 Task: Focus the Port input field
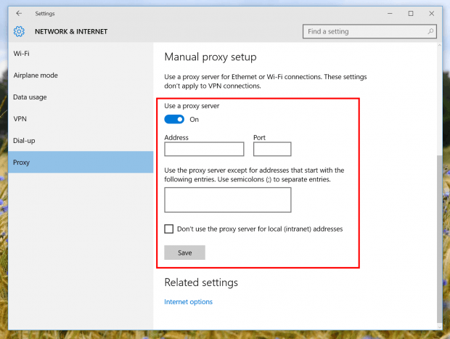[272, 149]
